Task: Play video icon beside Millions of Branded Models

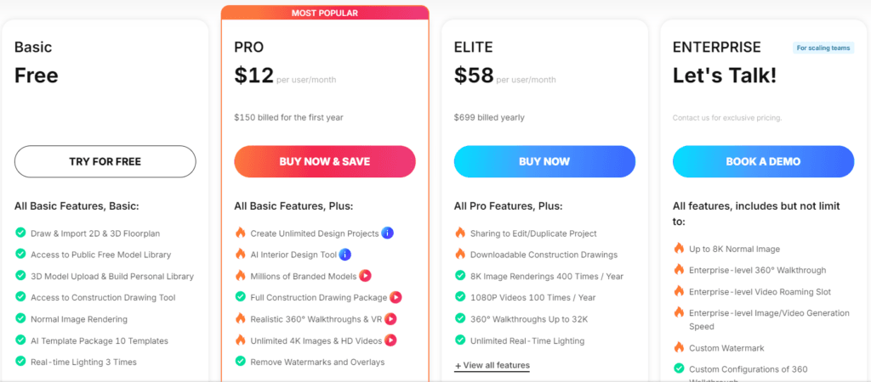Action: 365,276
